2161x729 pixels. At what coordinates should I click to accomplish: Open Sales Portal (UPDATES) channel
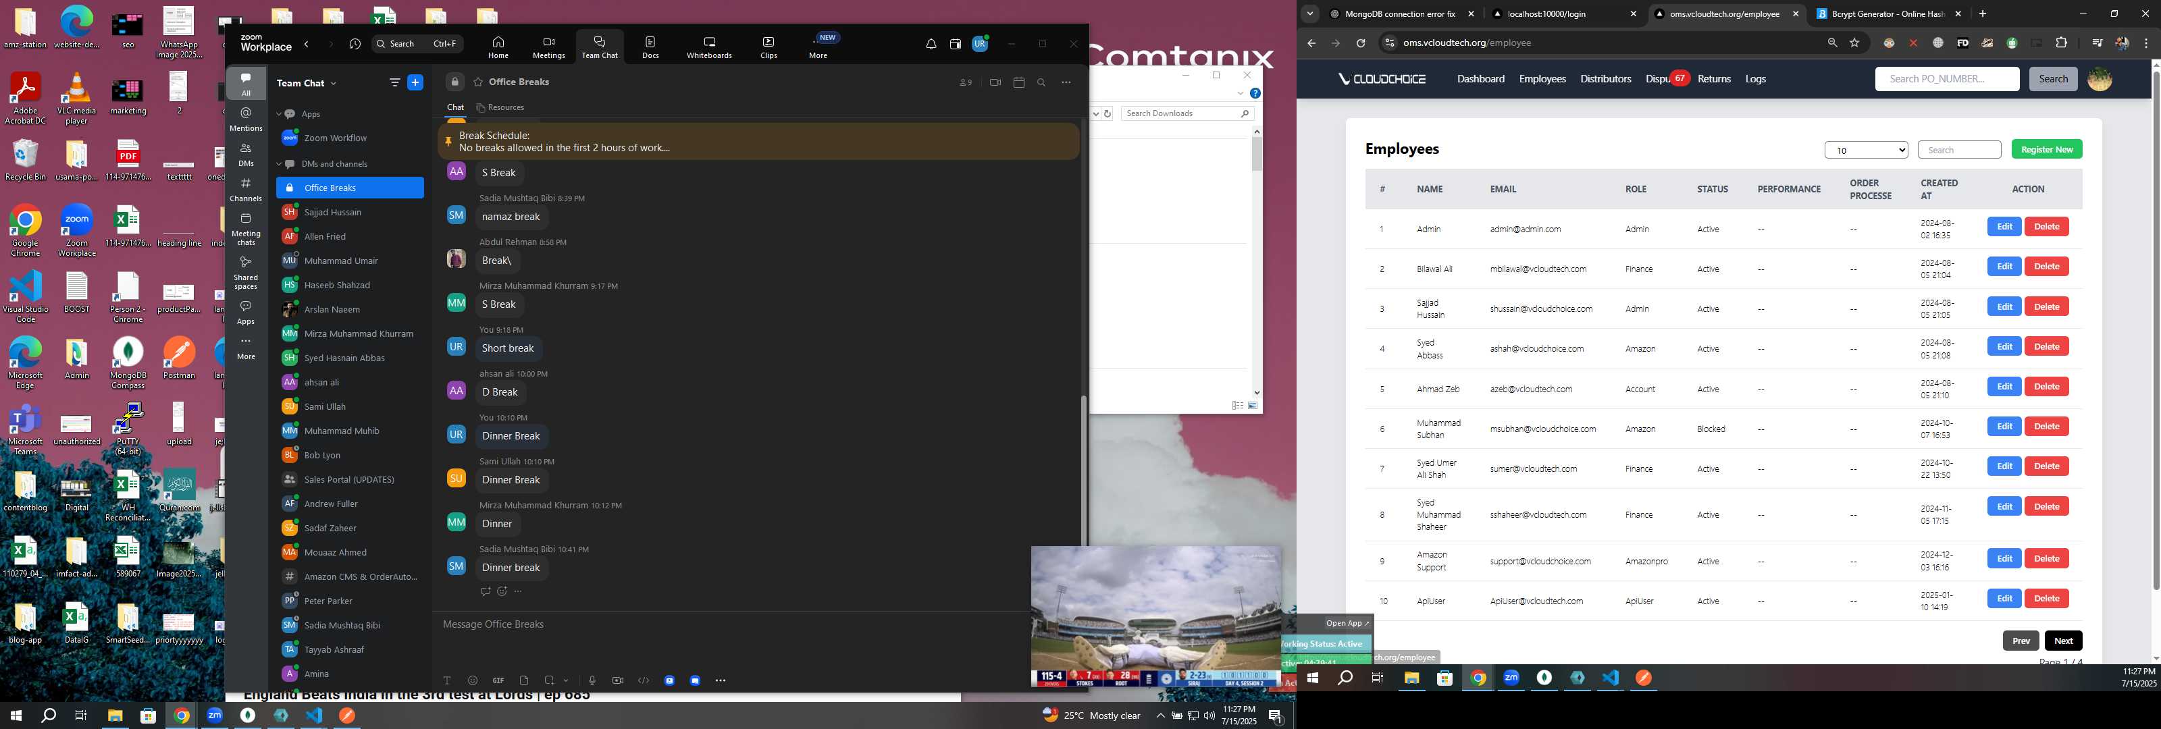coord(350,479)
